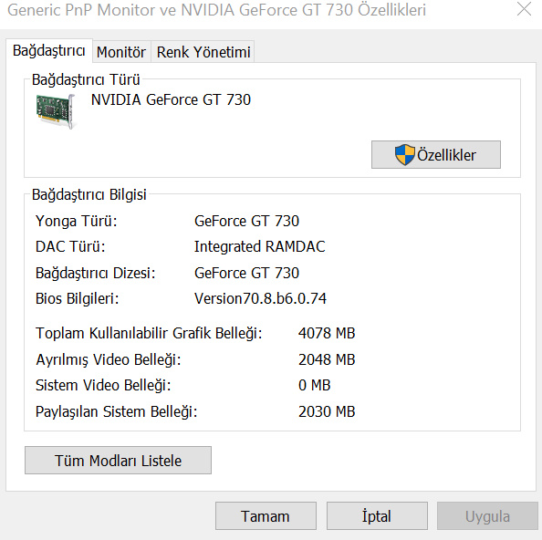Close the properties dialog window
The image size is (542, 540).
pos(524,9)
